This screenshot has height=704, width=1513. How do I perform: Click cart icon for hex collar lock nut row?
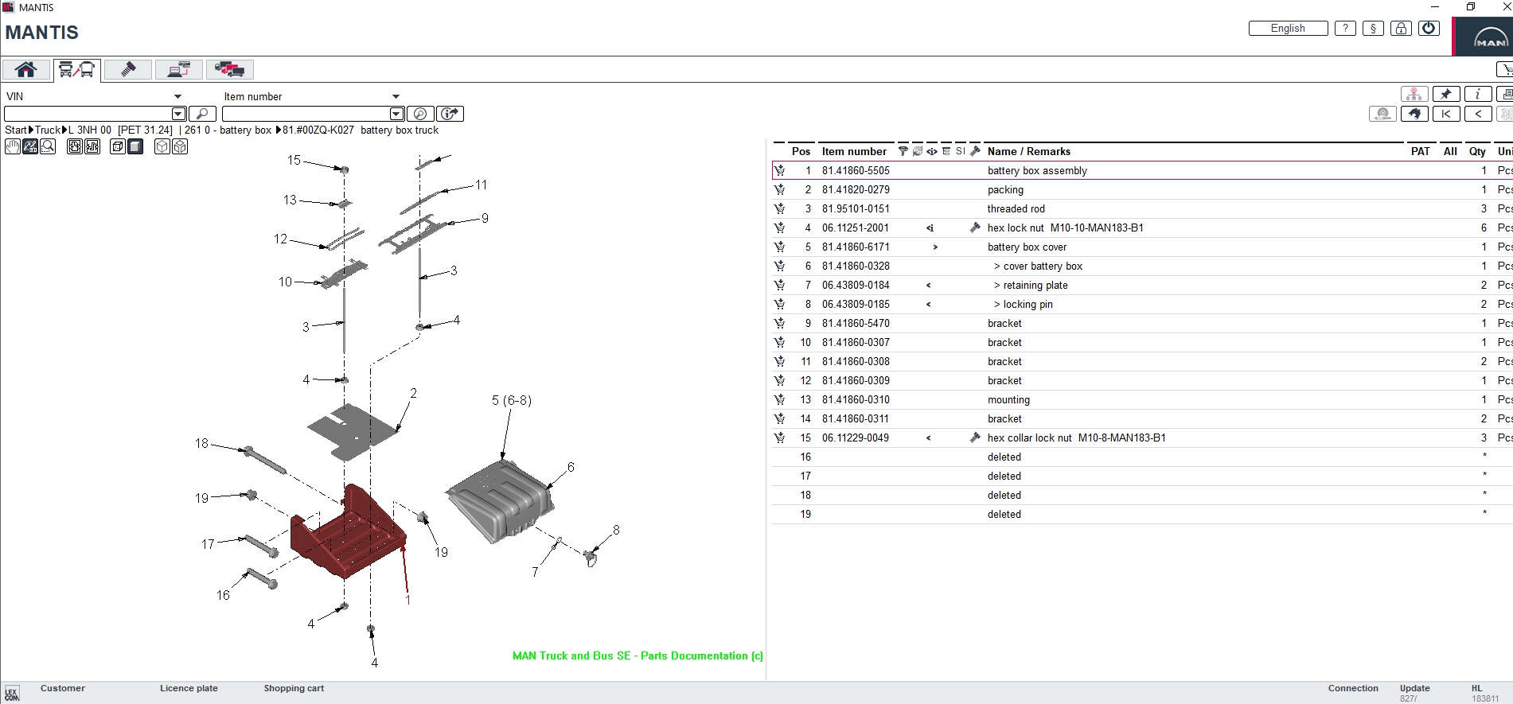coord(779,438)
